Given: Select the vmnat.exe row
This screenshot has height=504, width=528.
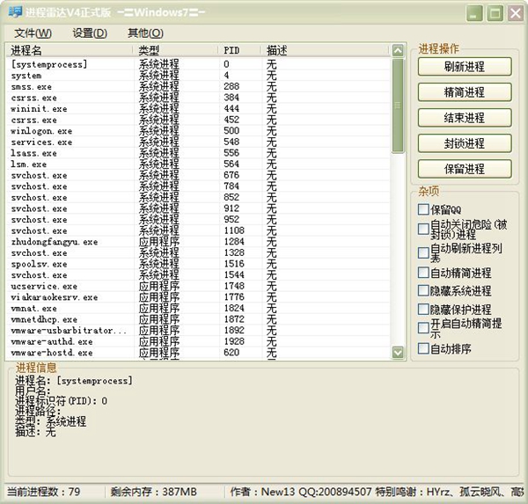Looking at the screenshot, I should [x=198, y=309].
